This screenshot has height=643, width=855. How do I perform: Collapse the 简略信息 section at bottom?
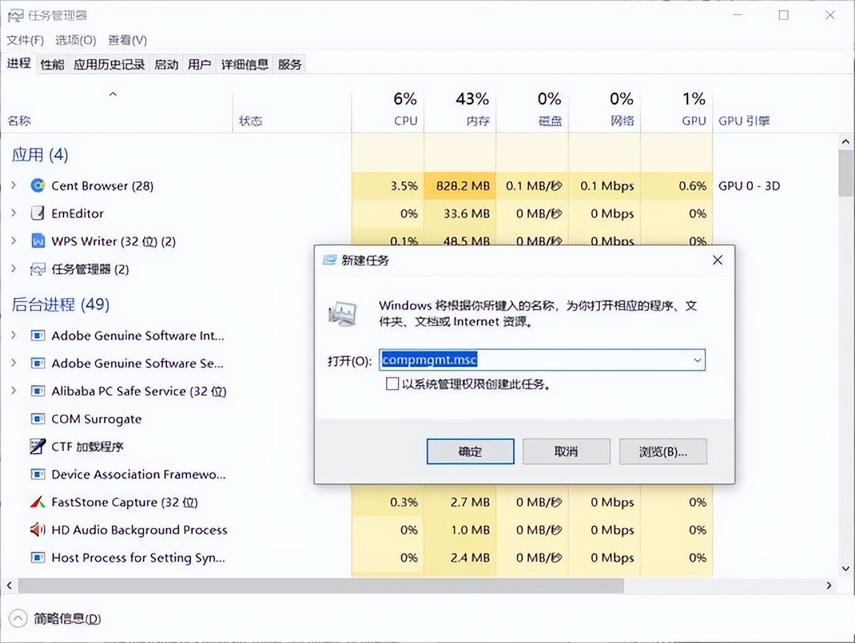pyautogui.click(x=19, y=618)
